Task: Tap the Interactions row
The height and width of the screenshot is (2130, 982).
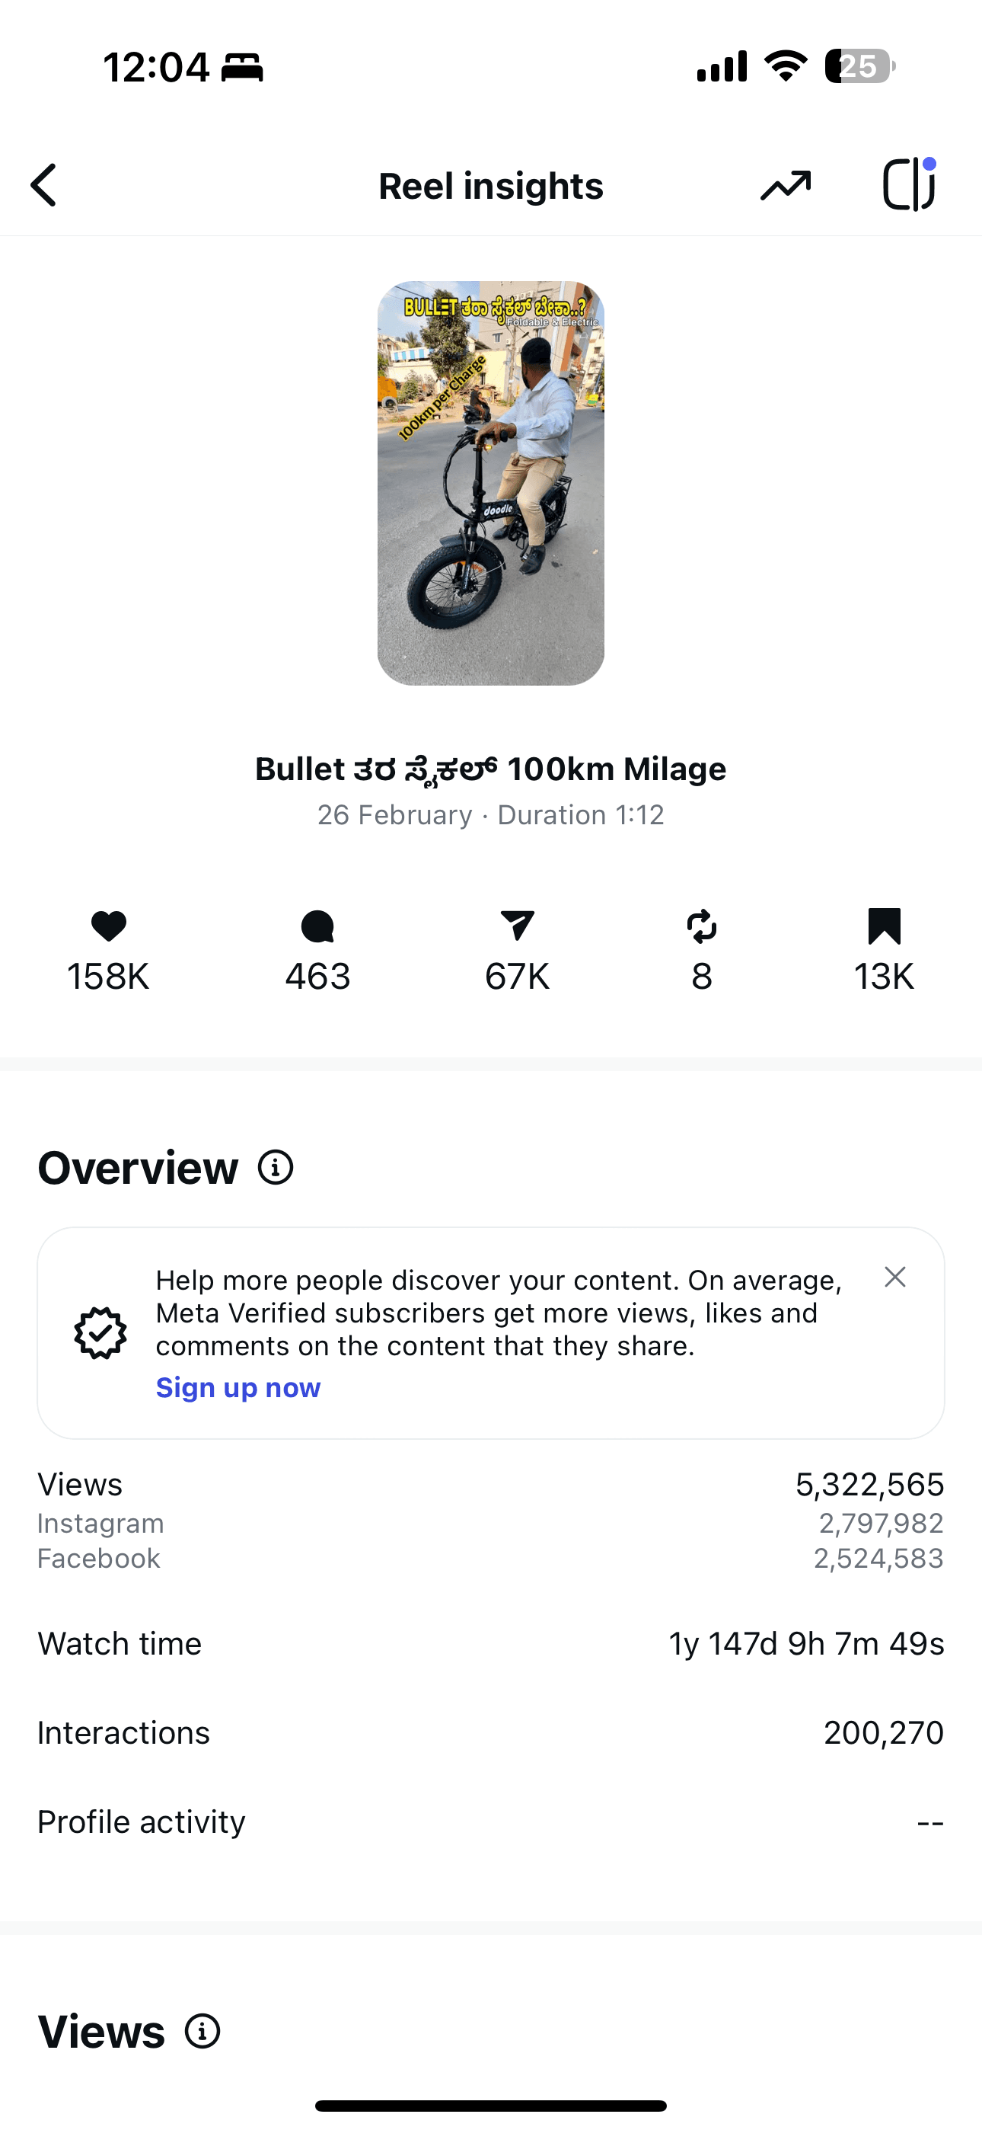Action: [x=491, y=1733]
